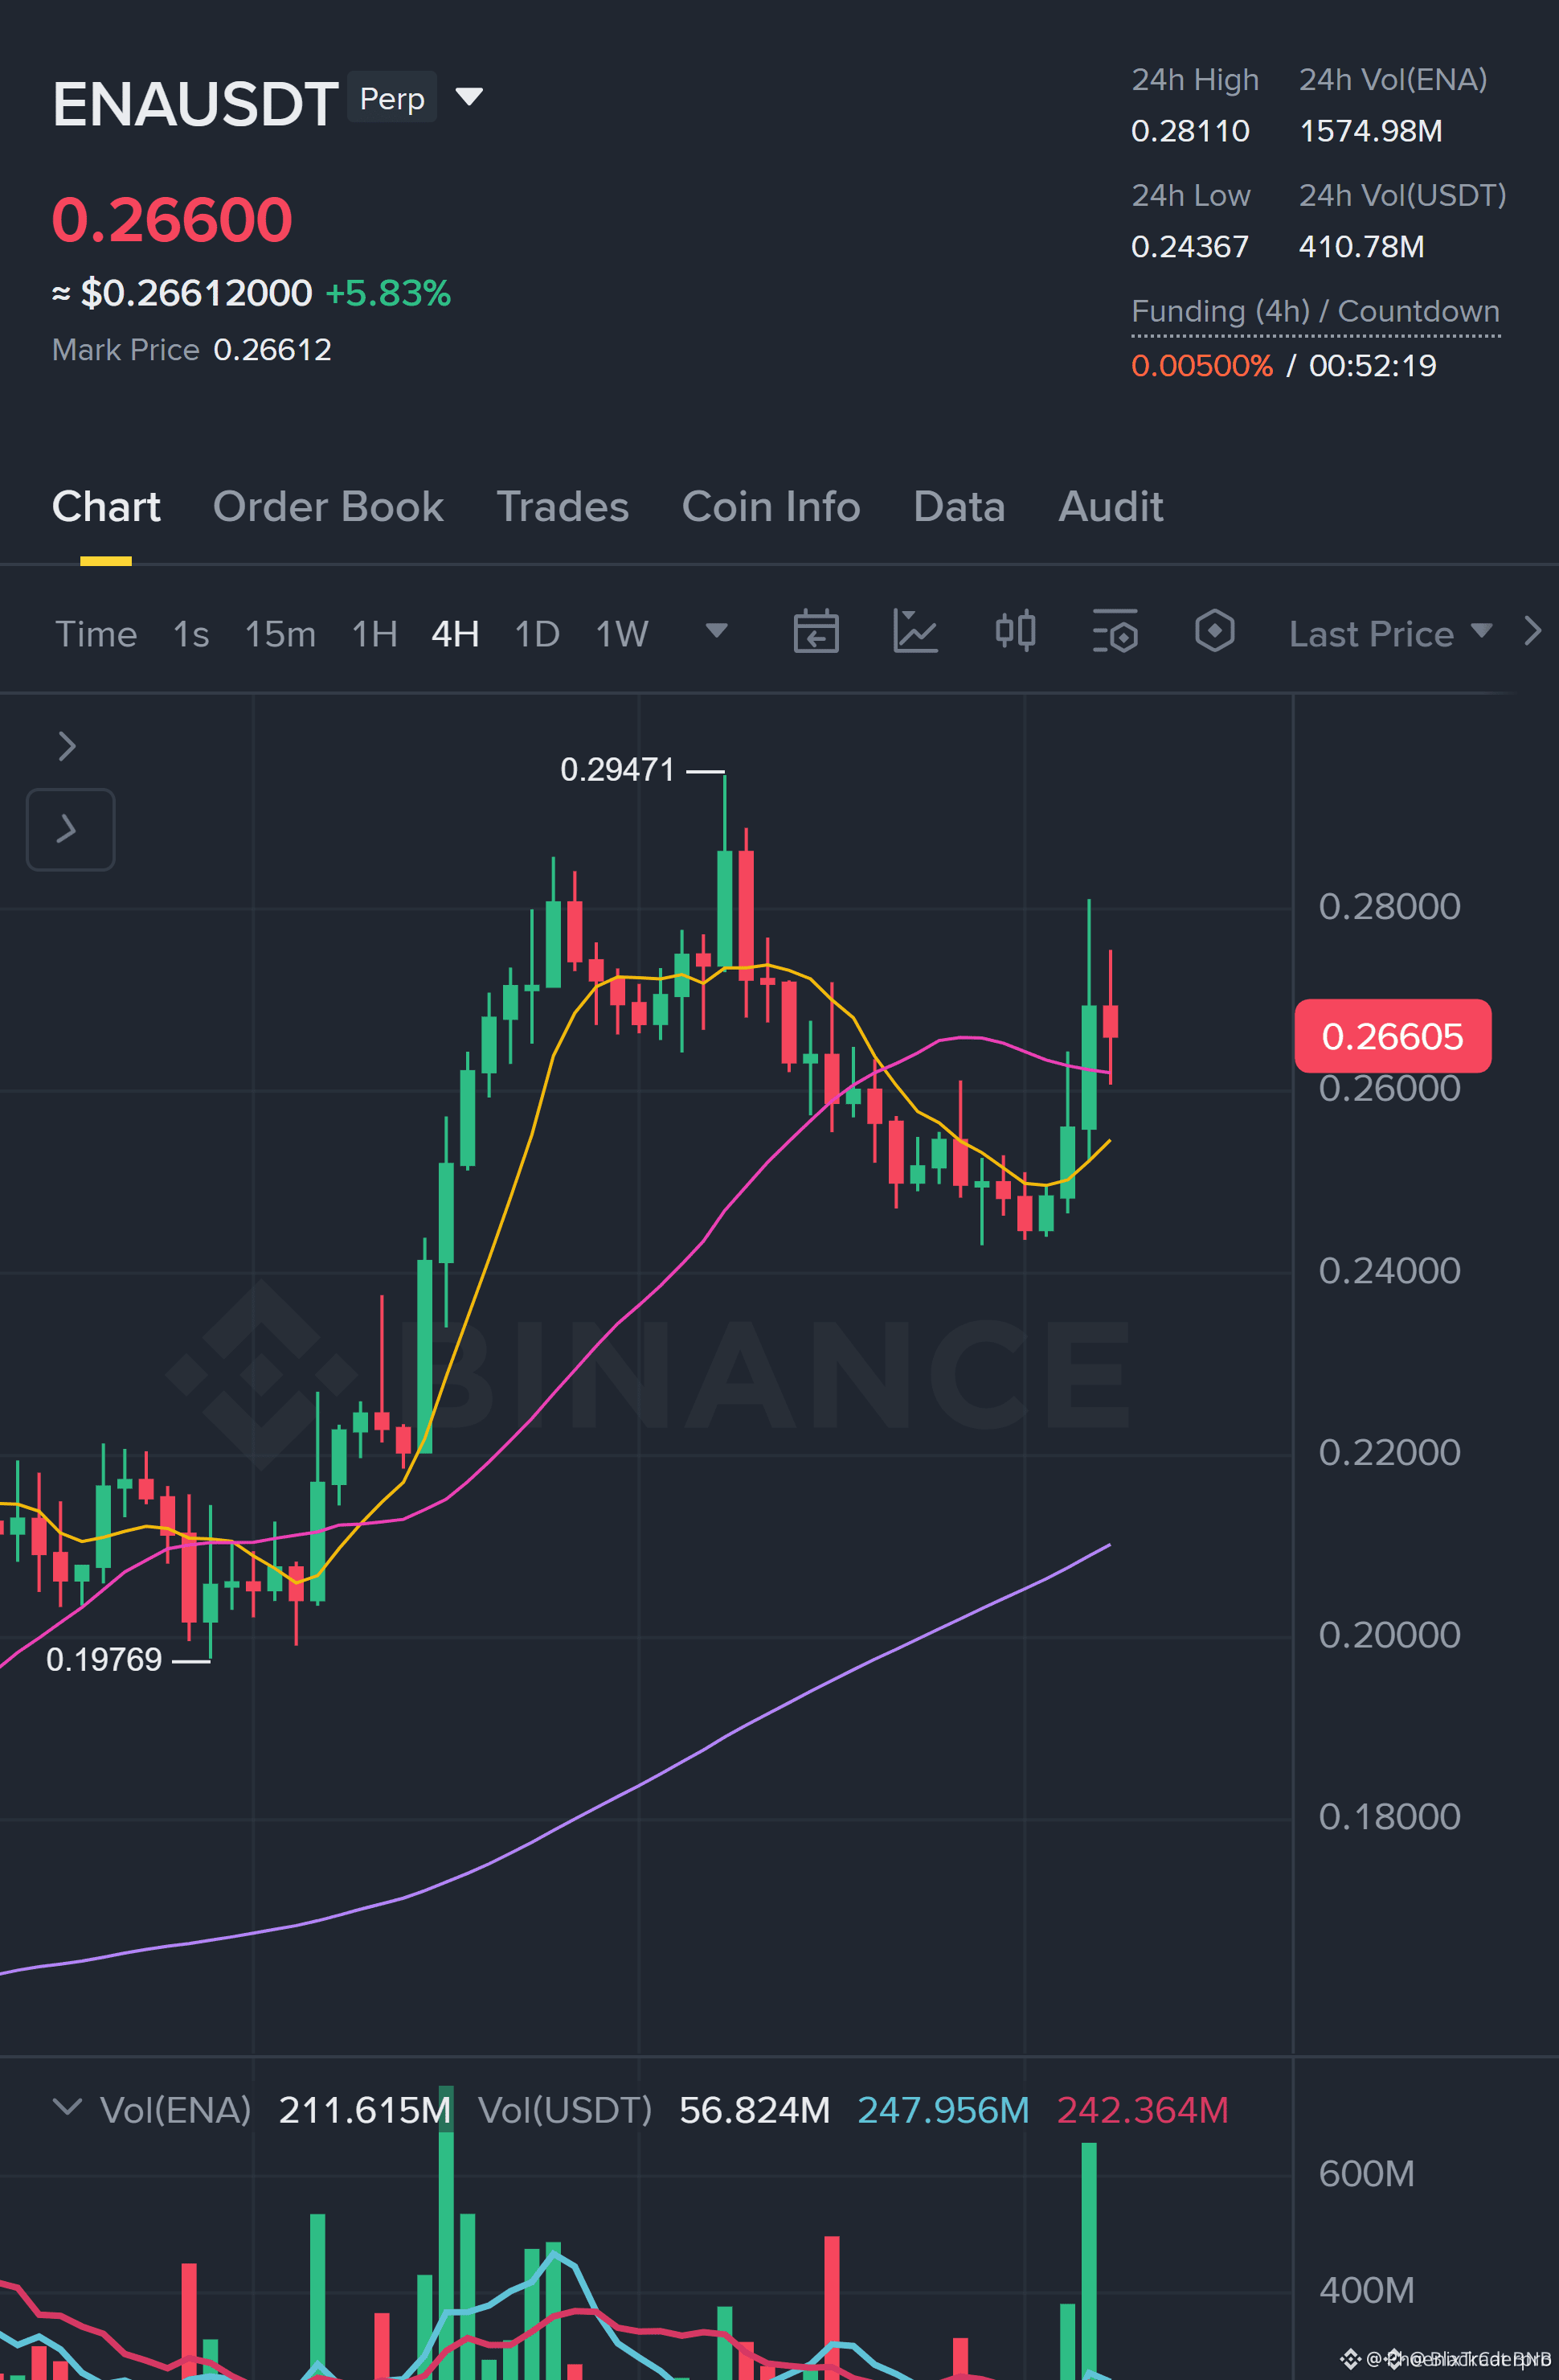Screen dimensions: 1559x2380
Task: Collapse the Vol(ENA) indicator chevron
Action: [67, 2107]
